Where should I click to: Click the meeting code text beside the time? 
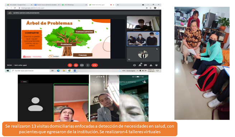point(20,65)
